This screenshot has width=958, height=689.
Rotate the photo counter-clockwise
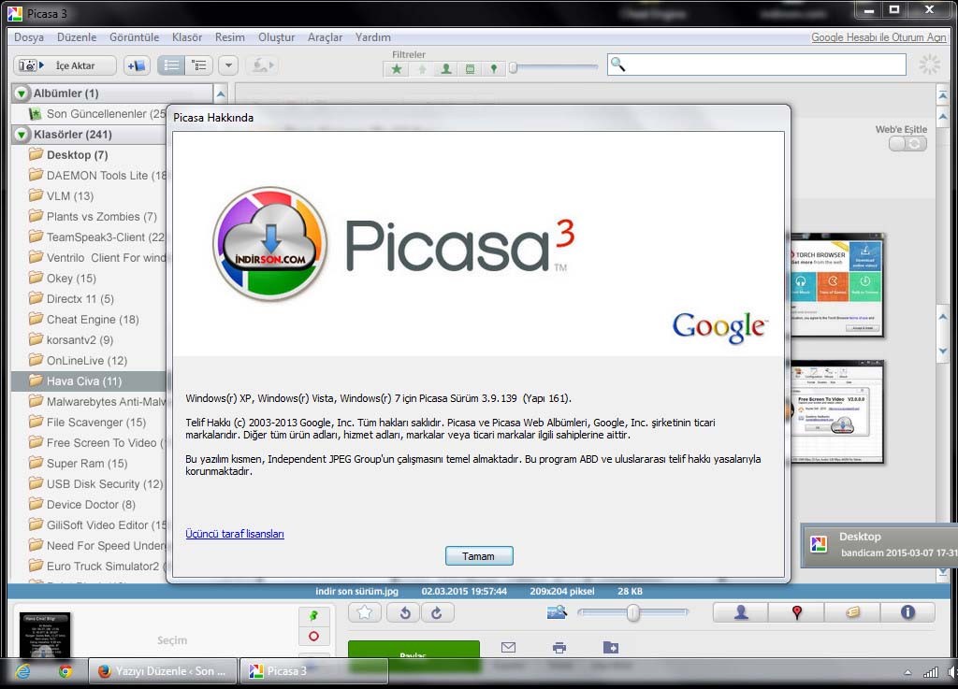[404, 612]
